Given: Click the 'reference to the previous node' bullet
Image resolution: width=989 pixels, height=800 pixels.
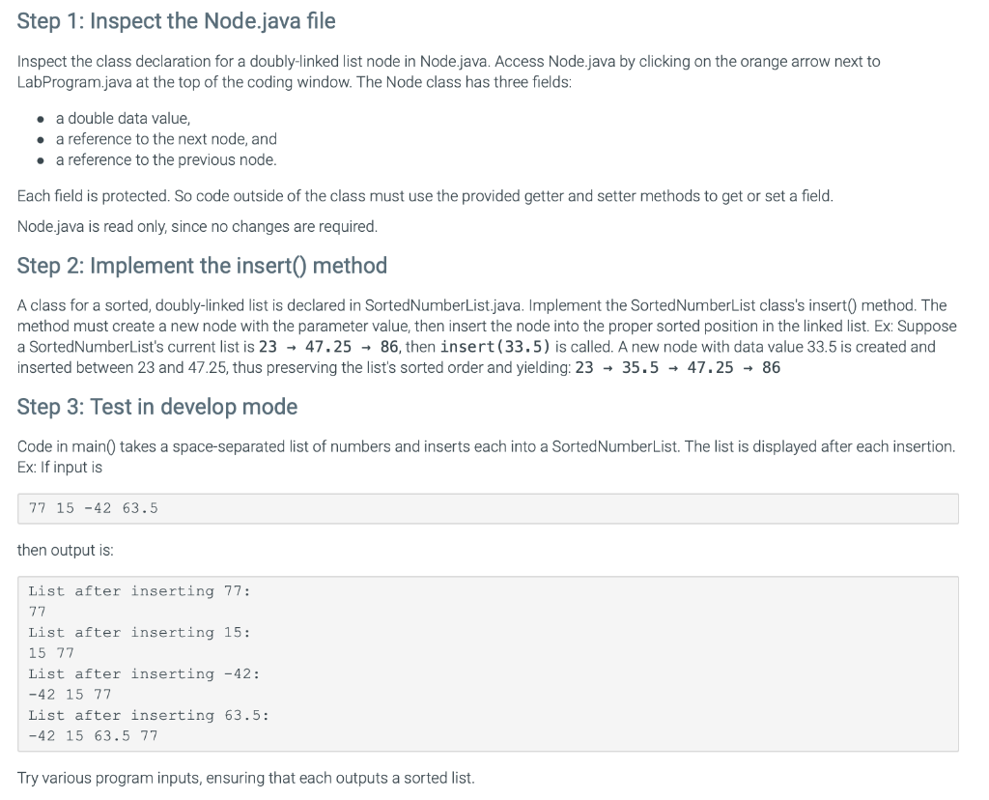Looking at the screenshot, I should 166,159.
